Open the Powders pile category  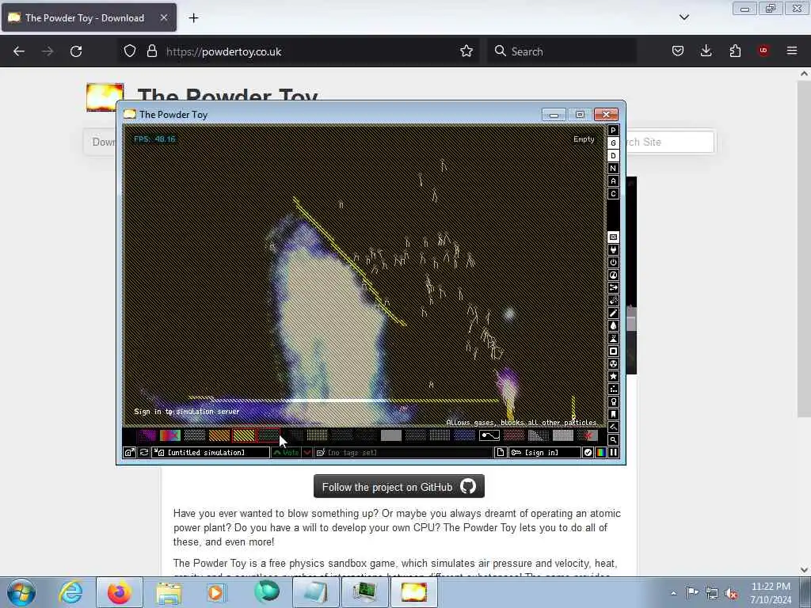[x=613, y=338]
